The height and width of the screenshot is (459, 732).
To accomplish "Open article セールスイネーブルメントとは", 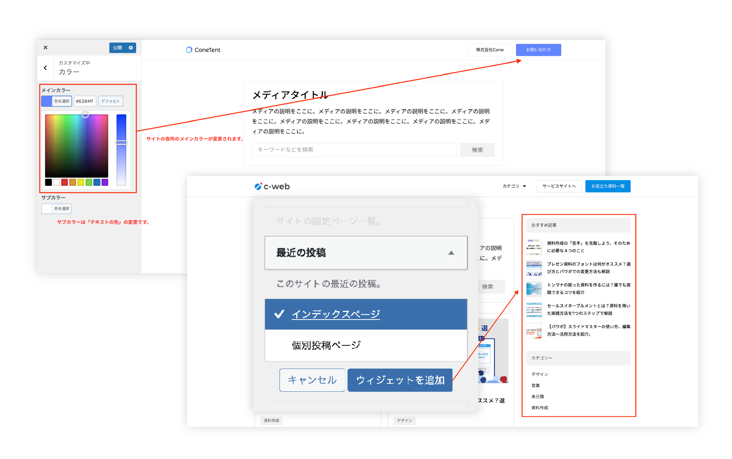I will 588,310.
